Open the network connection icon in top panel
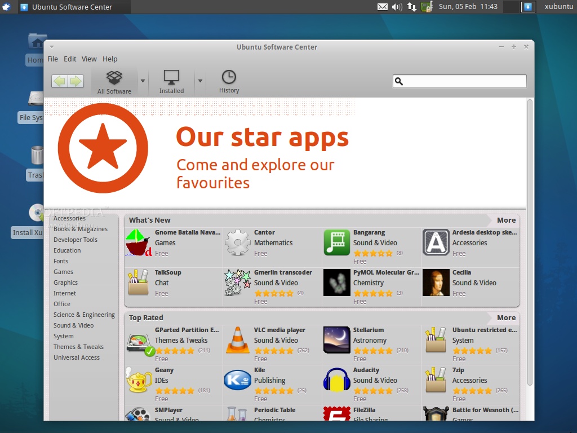The image size is (577, 433). point(412,7)
